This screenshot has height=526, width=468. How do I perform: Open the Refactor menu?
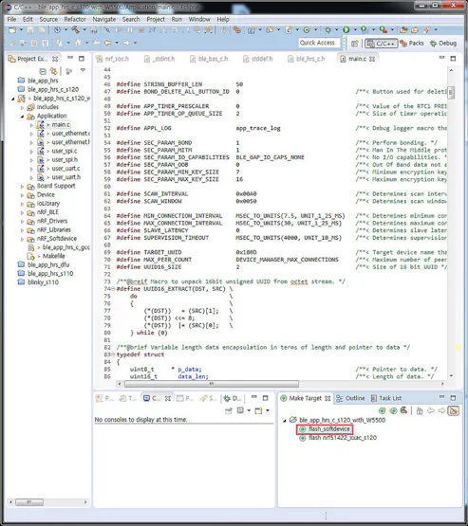click(75, 19)
